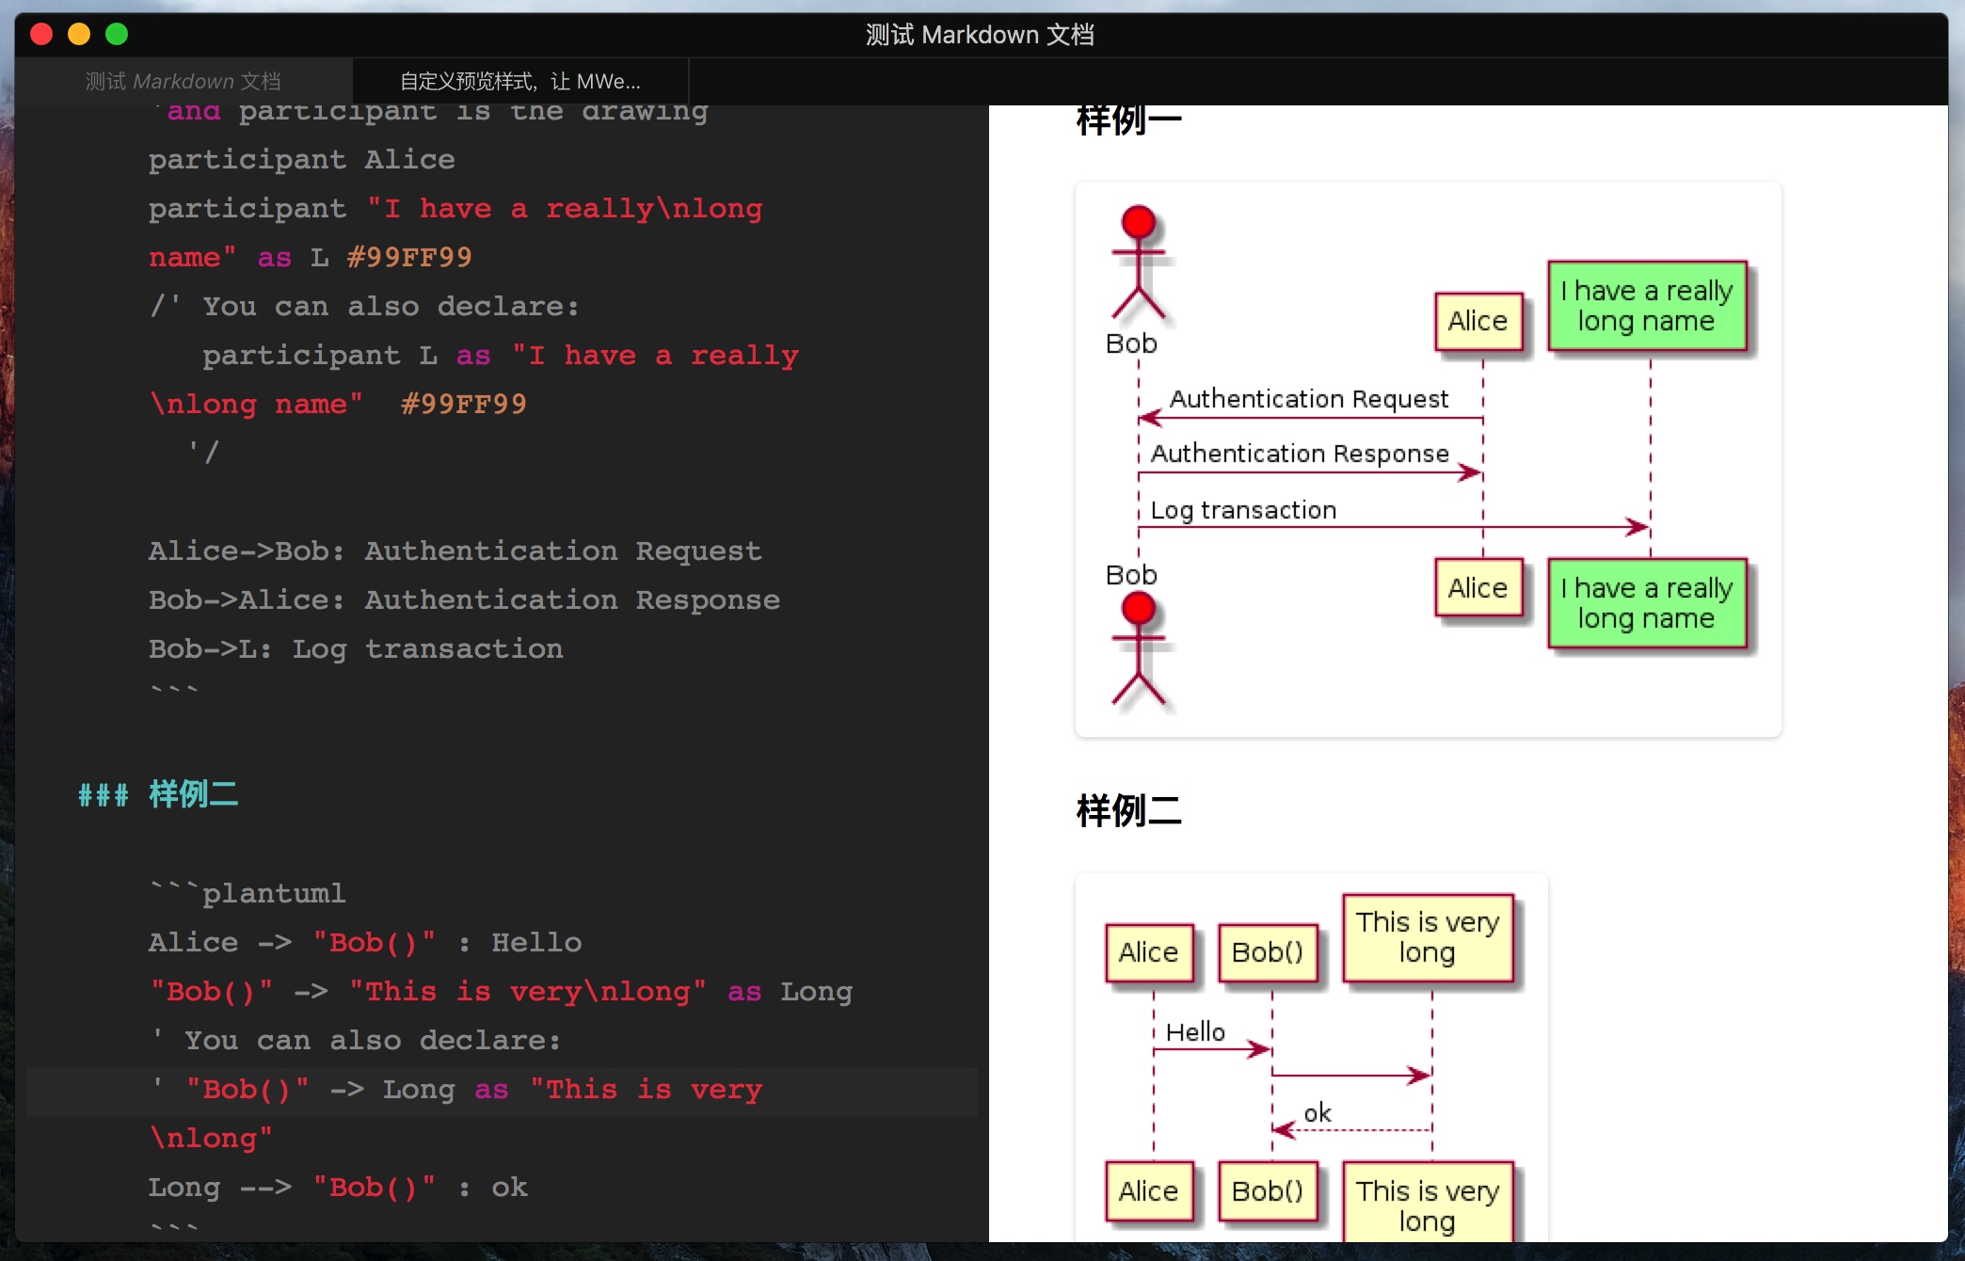Screen dimensions: 1965x1261
Task: Click the red close window button
Action: [x=41, y=35]
